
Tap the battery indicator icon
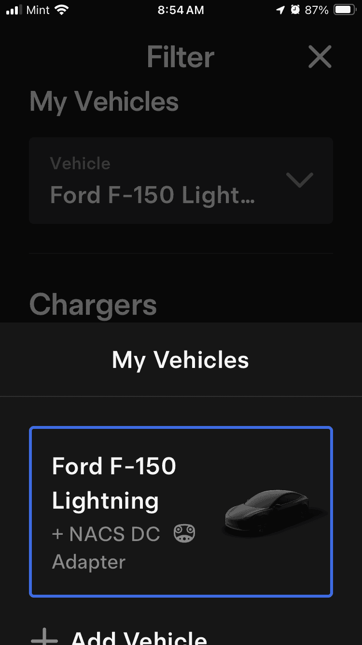(345, 9)
